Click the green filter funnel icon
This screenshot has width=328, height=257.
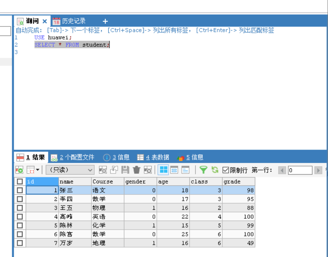203,170
